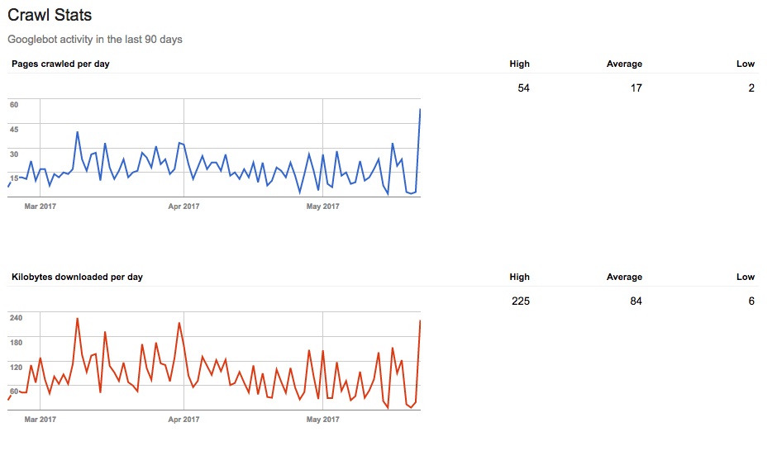Click the final spike of the red kilobytes chart
777x465 pixels.
(x=420, y=321)
